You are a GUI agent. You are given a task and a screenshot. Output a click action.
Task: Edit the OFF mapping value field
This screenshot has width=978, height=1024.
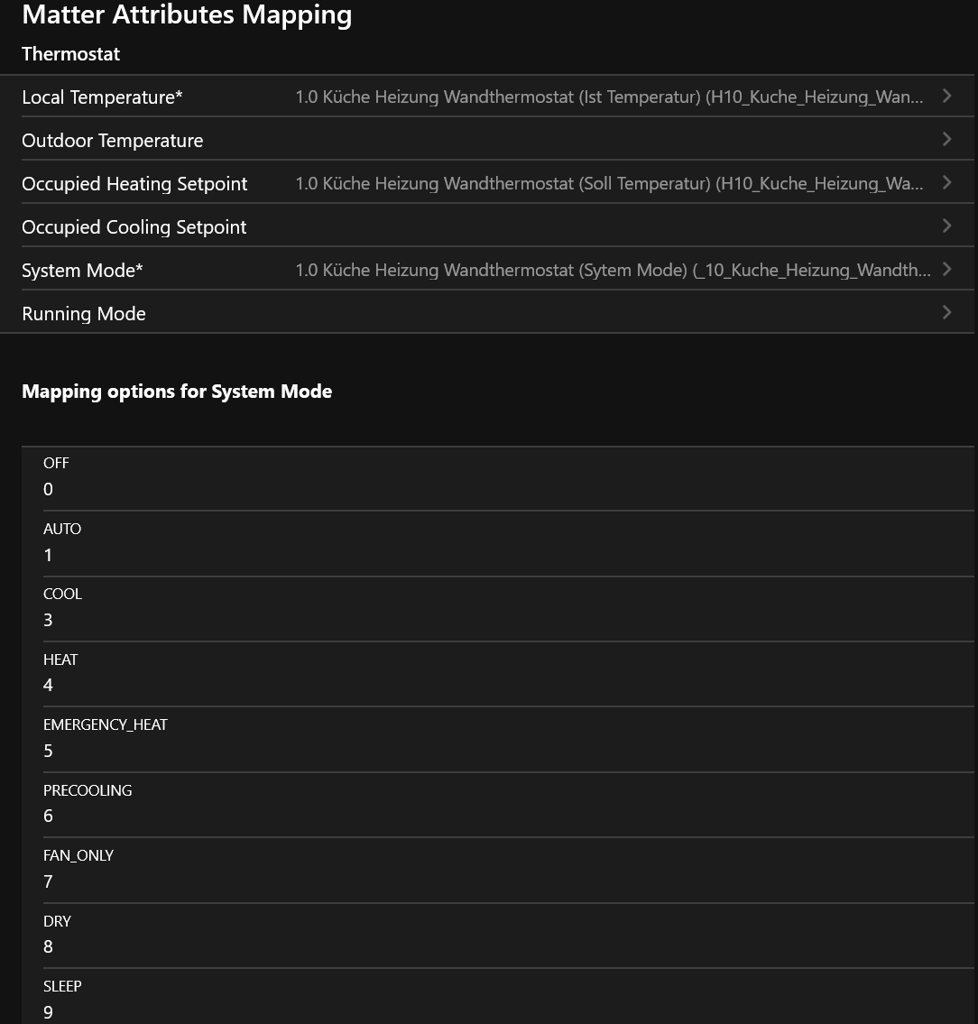[505, 489]
